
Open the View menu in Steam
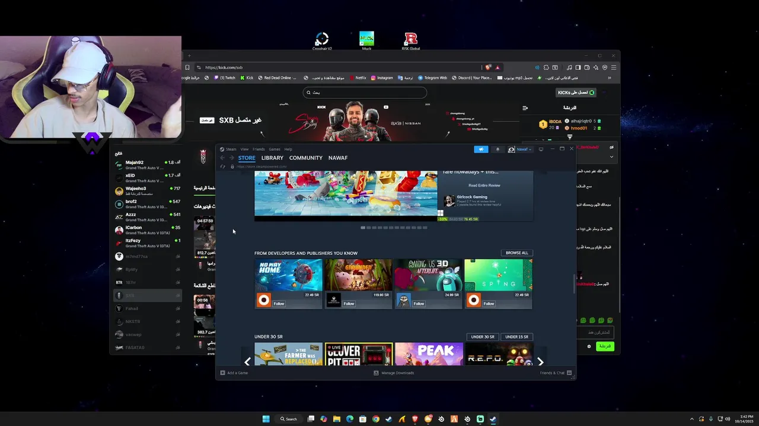click(244, 149)
